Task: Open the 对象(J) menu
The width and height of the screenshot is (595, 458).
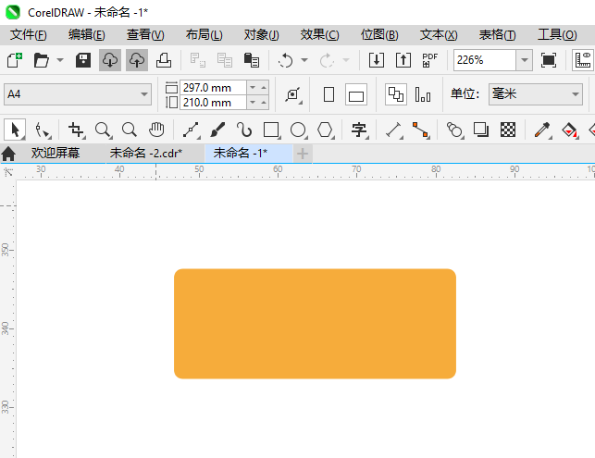Action: tap(262, 35)
